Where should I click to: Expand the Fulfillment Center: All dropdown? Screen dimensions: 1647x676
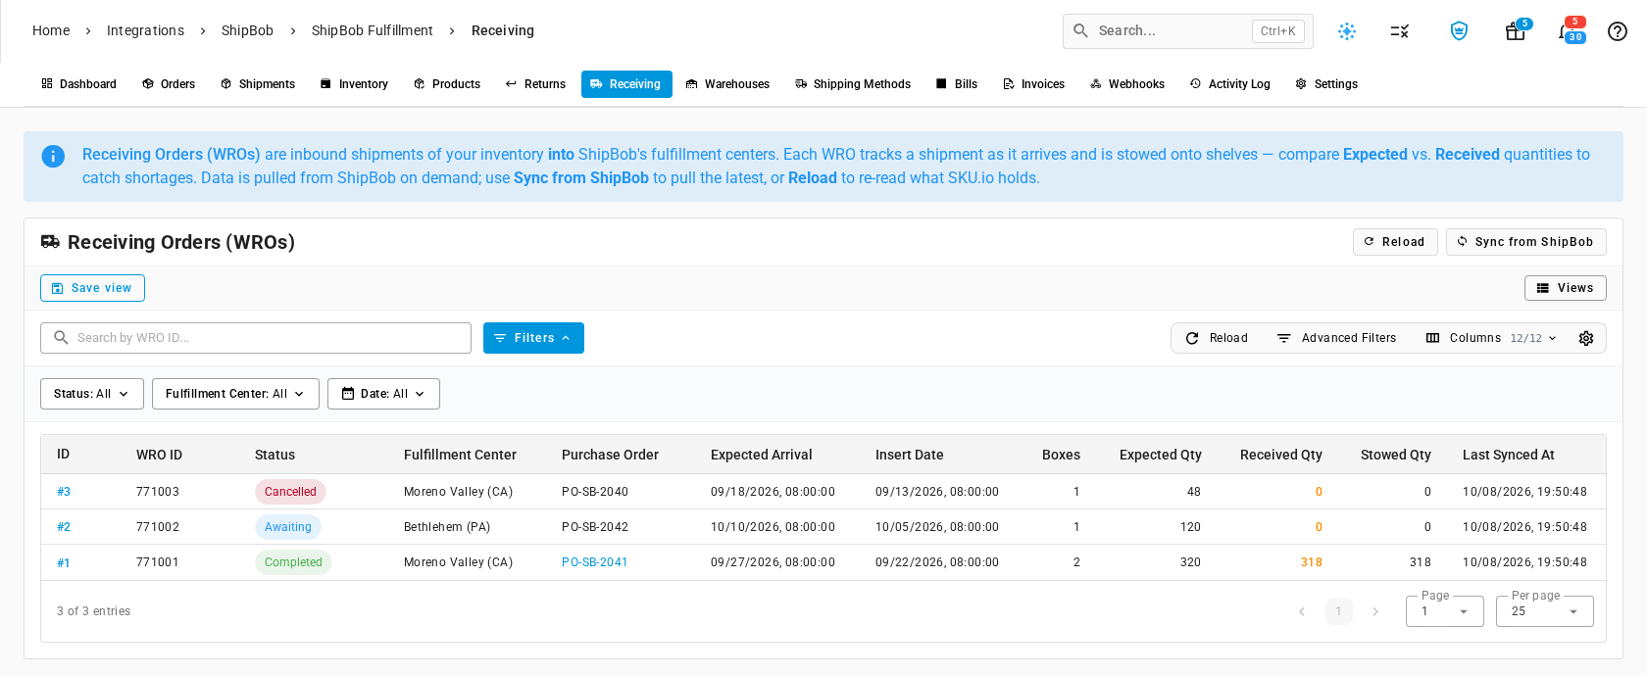(x=235, y=394)
